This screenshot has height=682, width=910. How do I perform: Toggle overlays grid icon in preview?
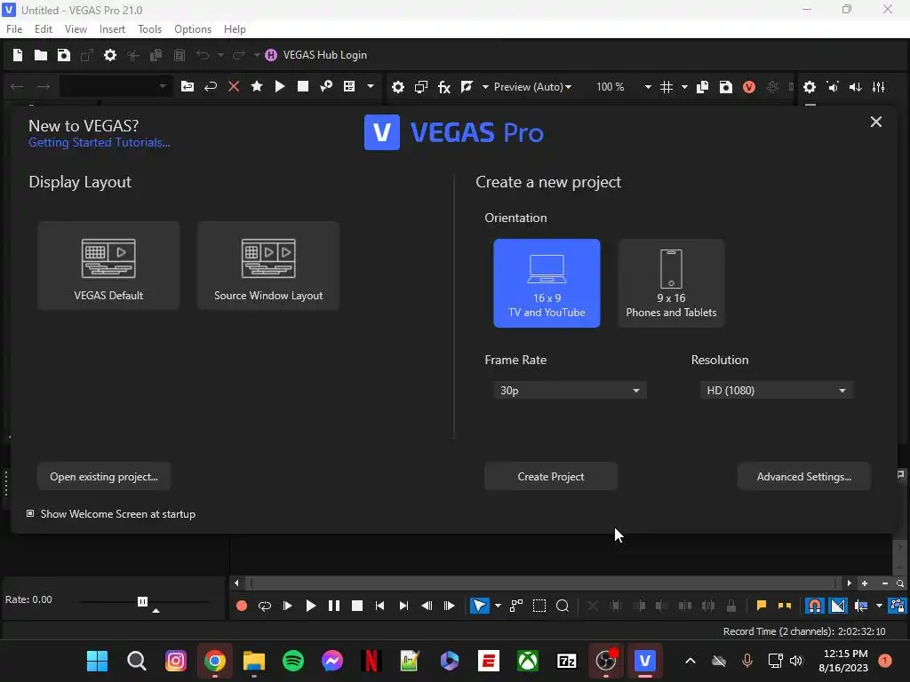tap(667, 87)
